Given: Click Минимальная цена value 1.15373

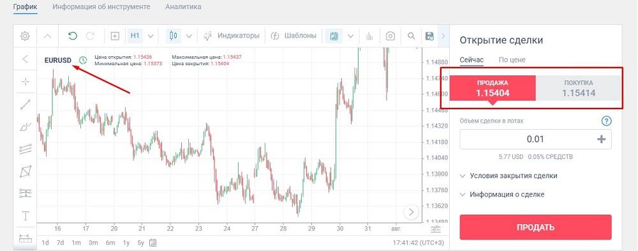Looking at the screenshot, I should (x=153, y=64).
